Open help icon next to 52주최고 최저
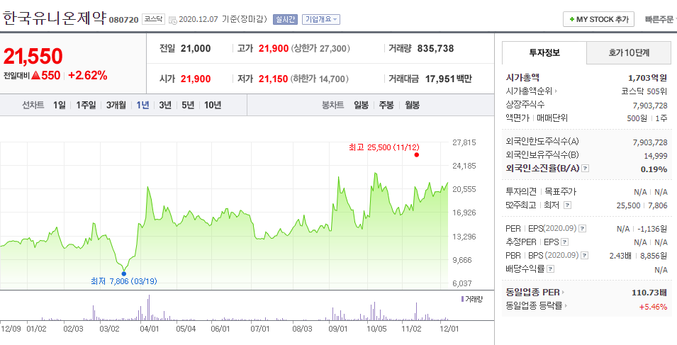This screenshot has width=677, height=345. (568, 205)
